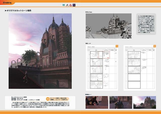Screen dimensions: 161x114
Task: Click the orange number 1 storyboard badge
Action: (117, 46)
